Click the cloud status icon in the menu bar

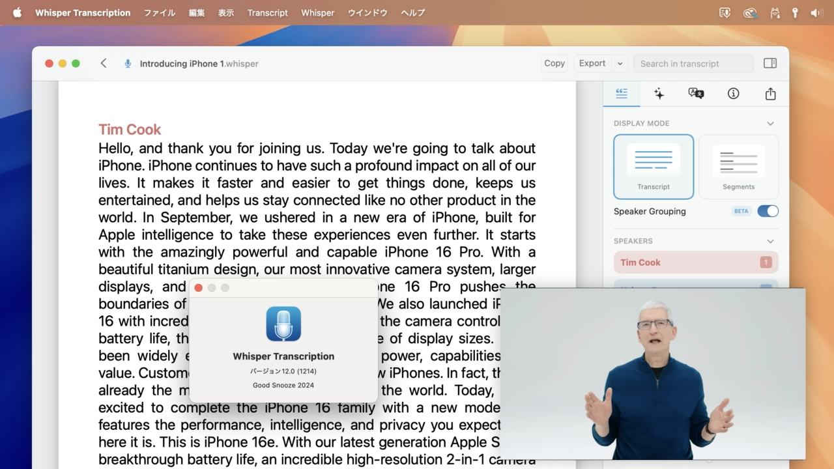coord(750,12)
